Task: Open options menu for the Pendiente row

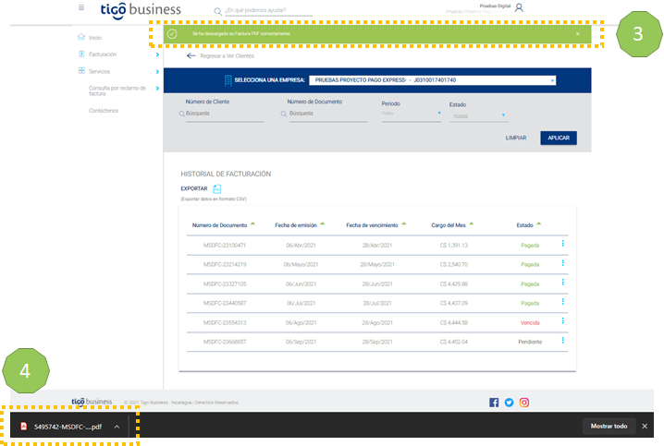Action: [563, 341]
